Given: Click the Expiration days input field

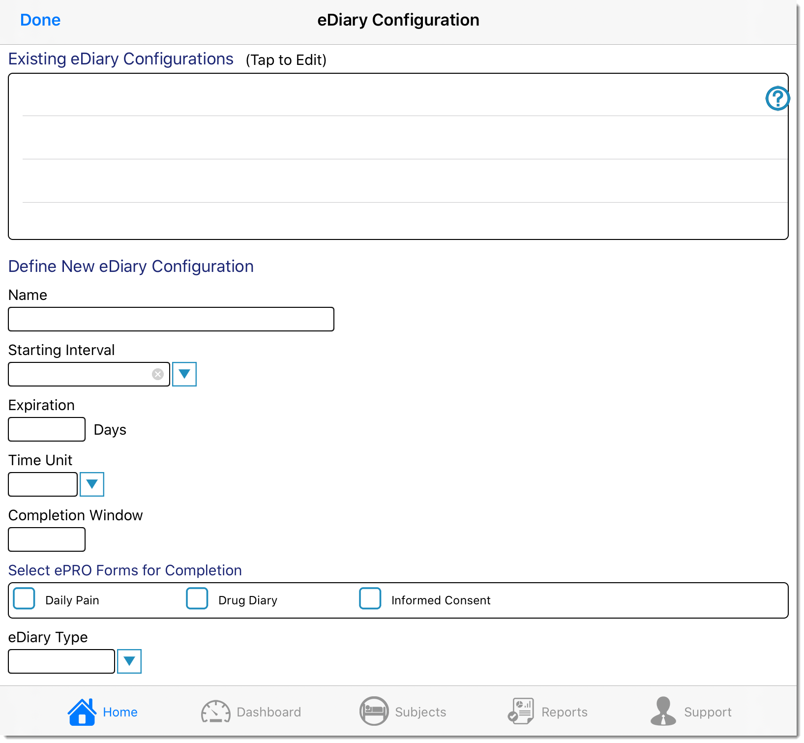Looking at the screenshot, I should (x=47, y=429).
